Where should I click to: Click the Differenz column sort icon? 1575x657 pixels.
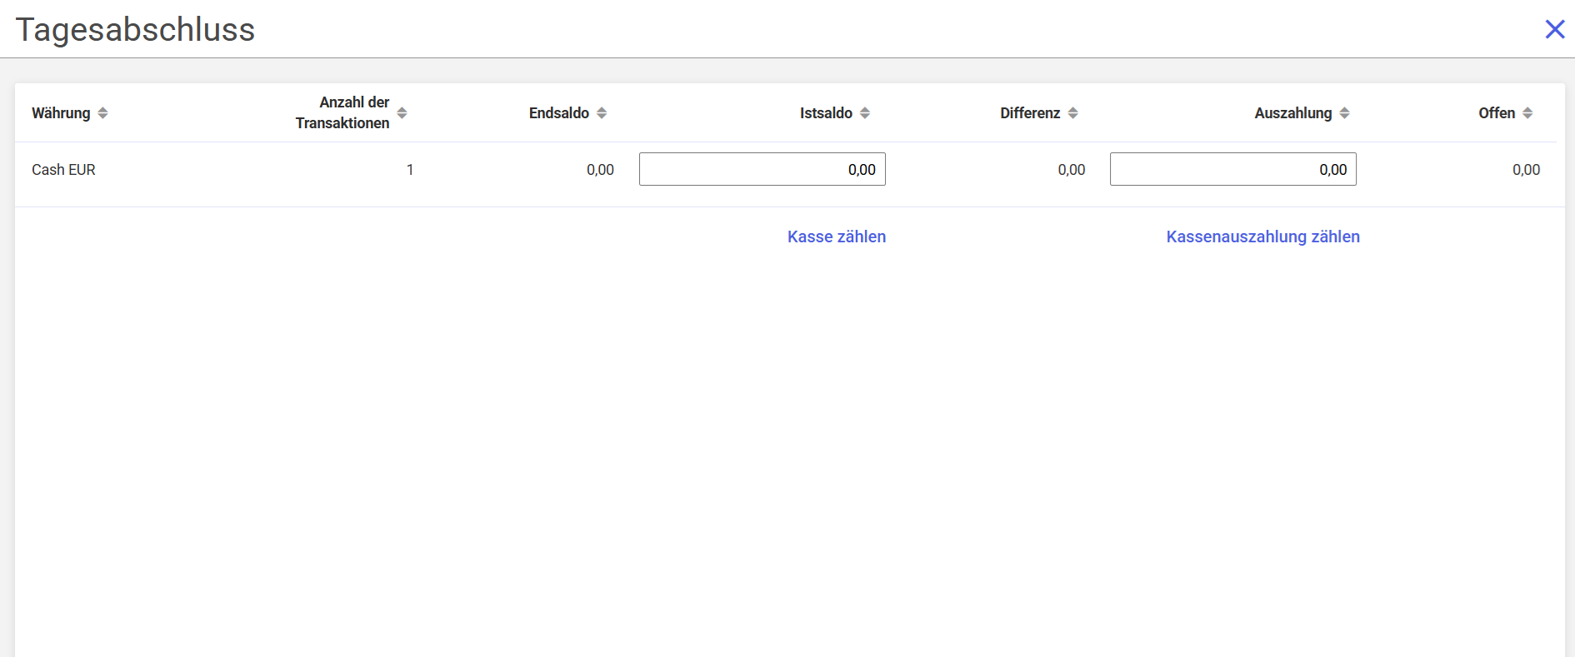pos(1072,113)
